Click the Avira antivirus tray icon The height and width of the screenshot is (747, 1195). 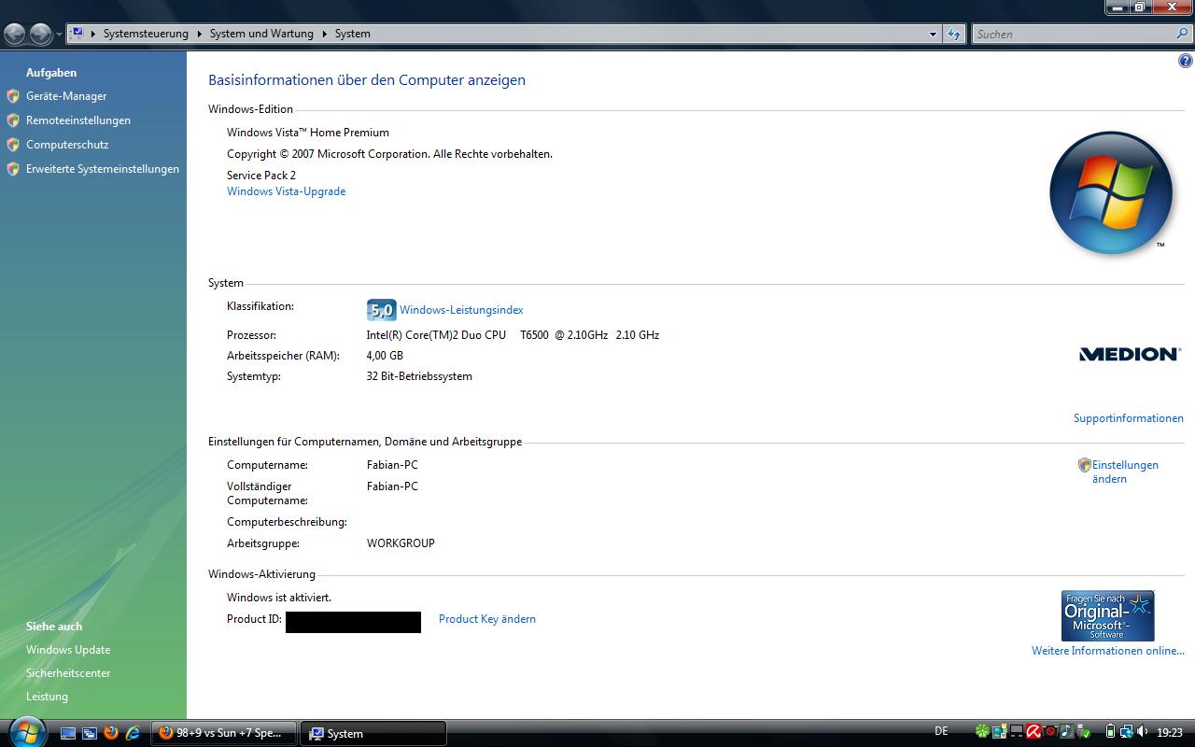(x=1033, y=732)
